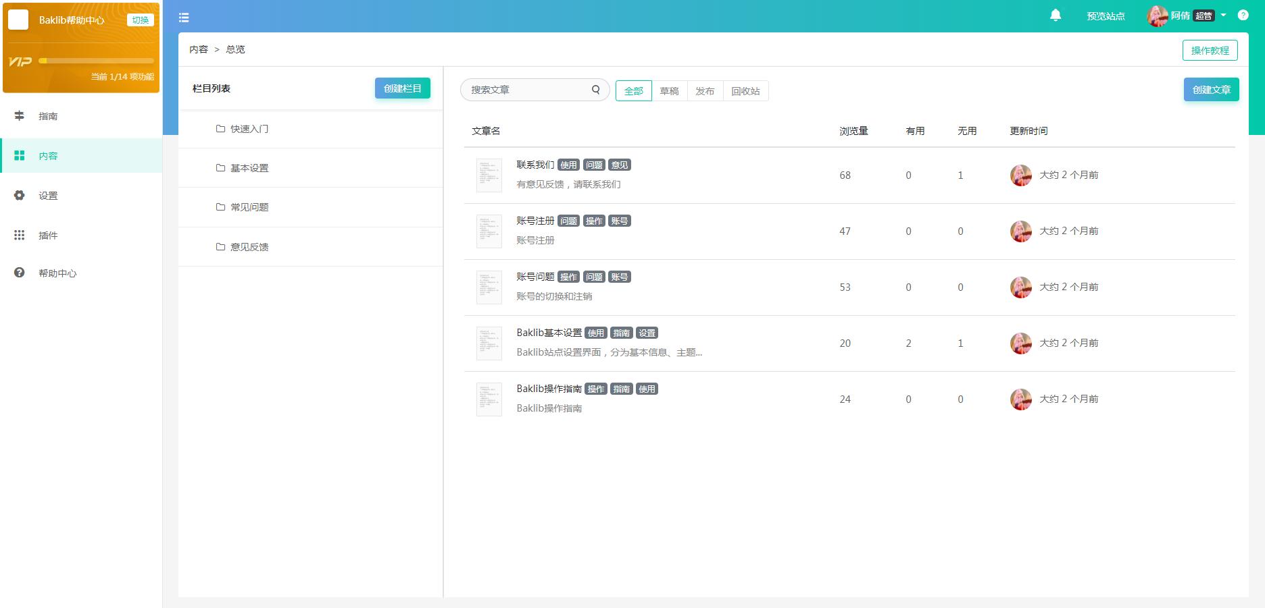Expand the user account dropdown arrow

[1223, 16]
